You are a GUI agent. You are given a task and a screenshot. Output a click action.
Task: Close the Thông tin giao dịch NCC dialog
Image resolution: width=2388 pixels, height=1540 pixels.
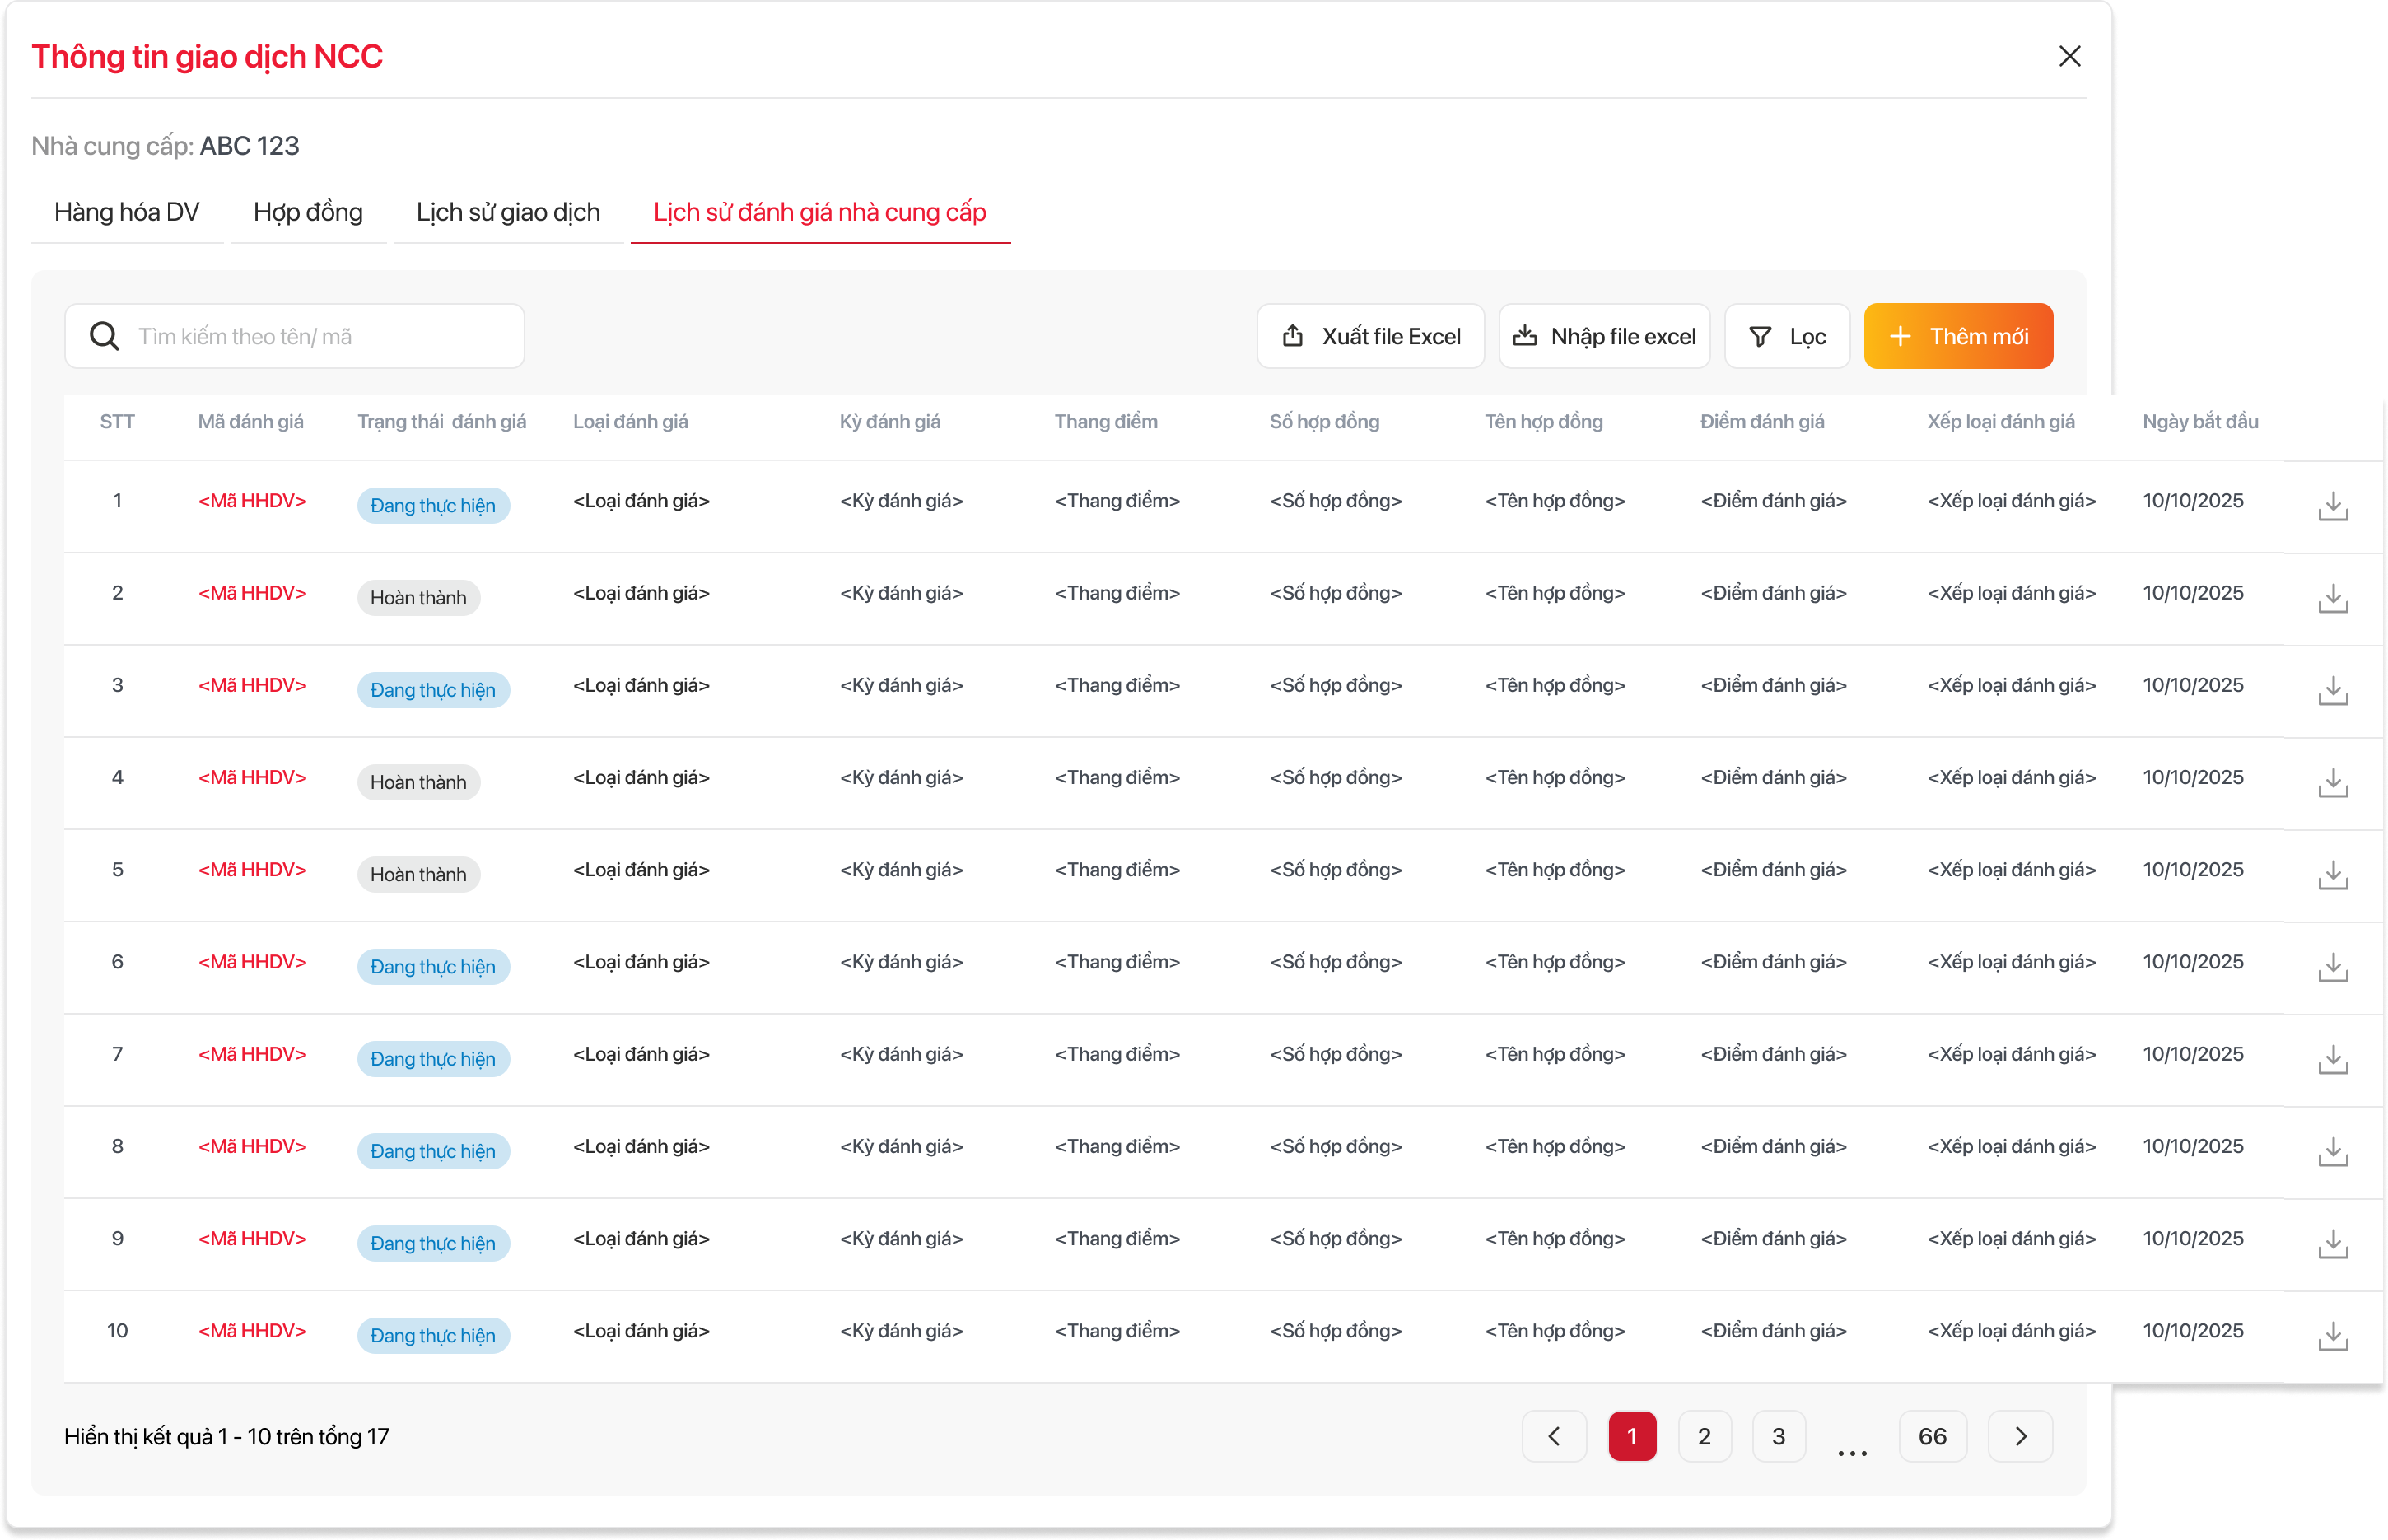click(2069, 56)
